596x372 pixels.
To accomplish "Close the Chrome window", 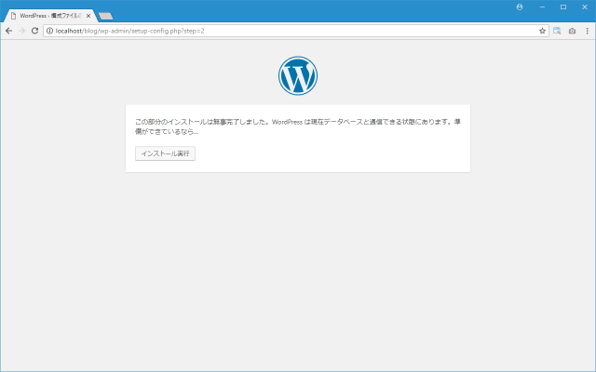I will [x=585, y=7].
